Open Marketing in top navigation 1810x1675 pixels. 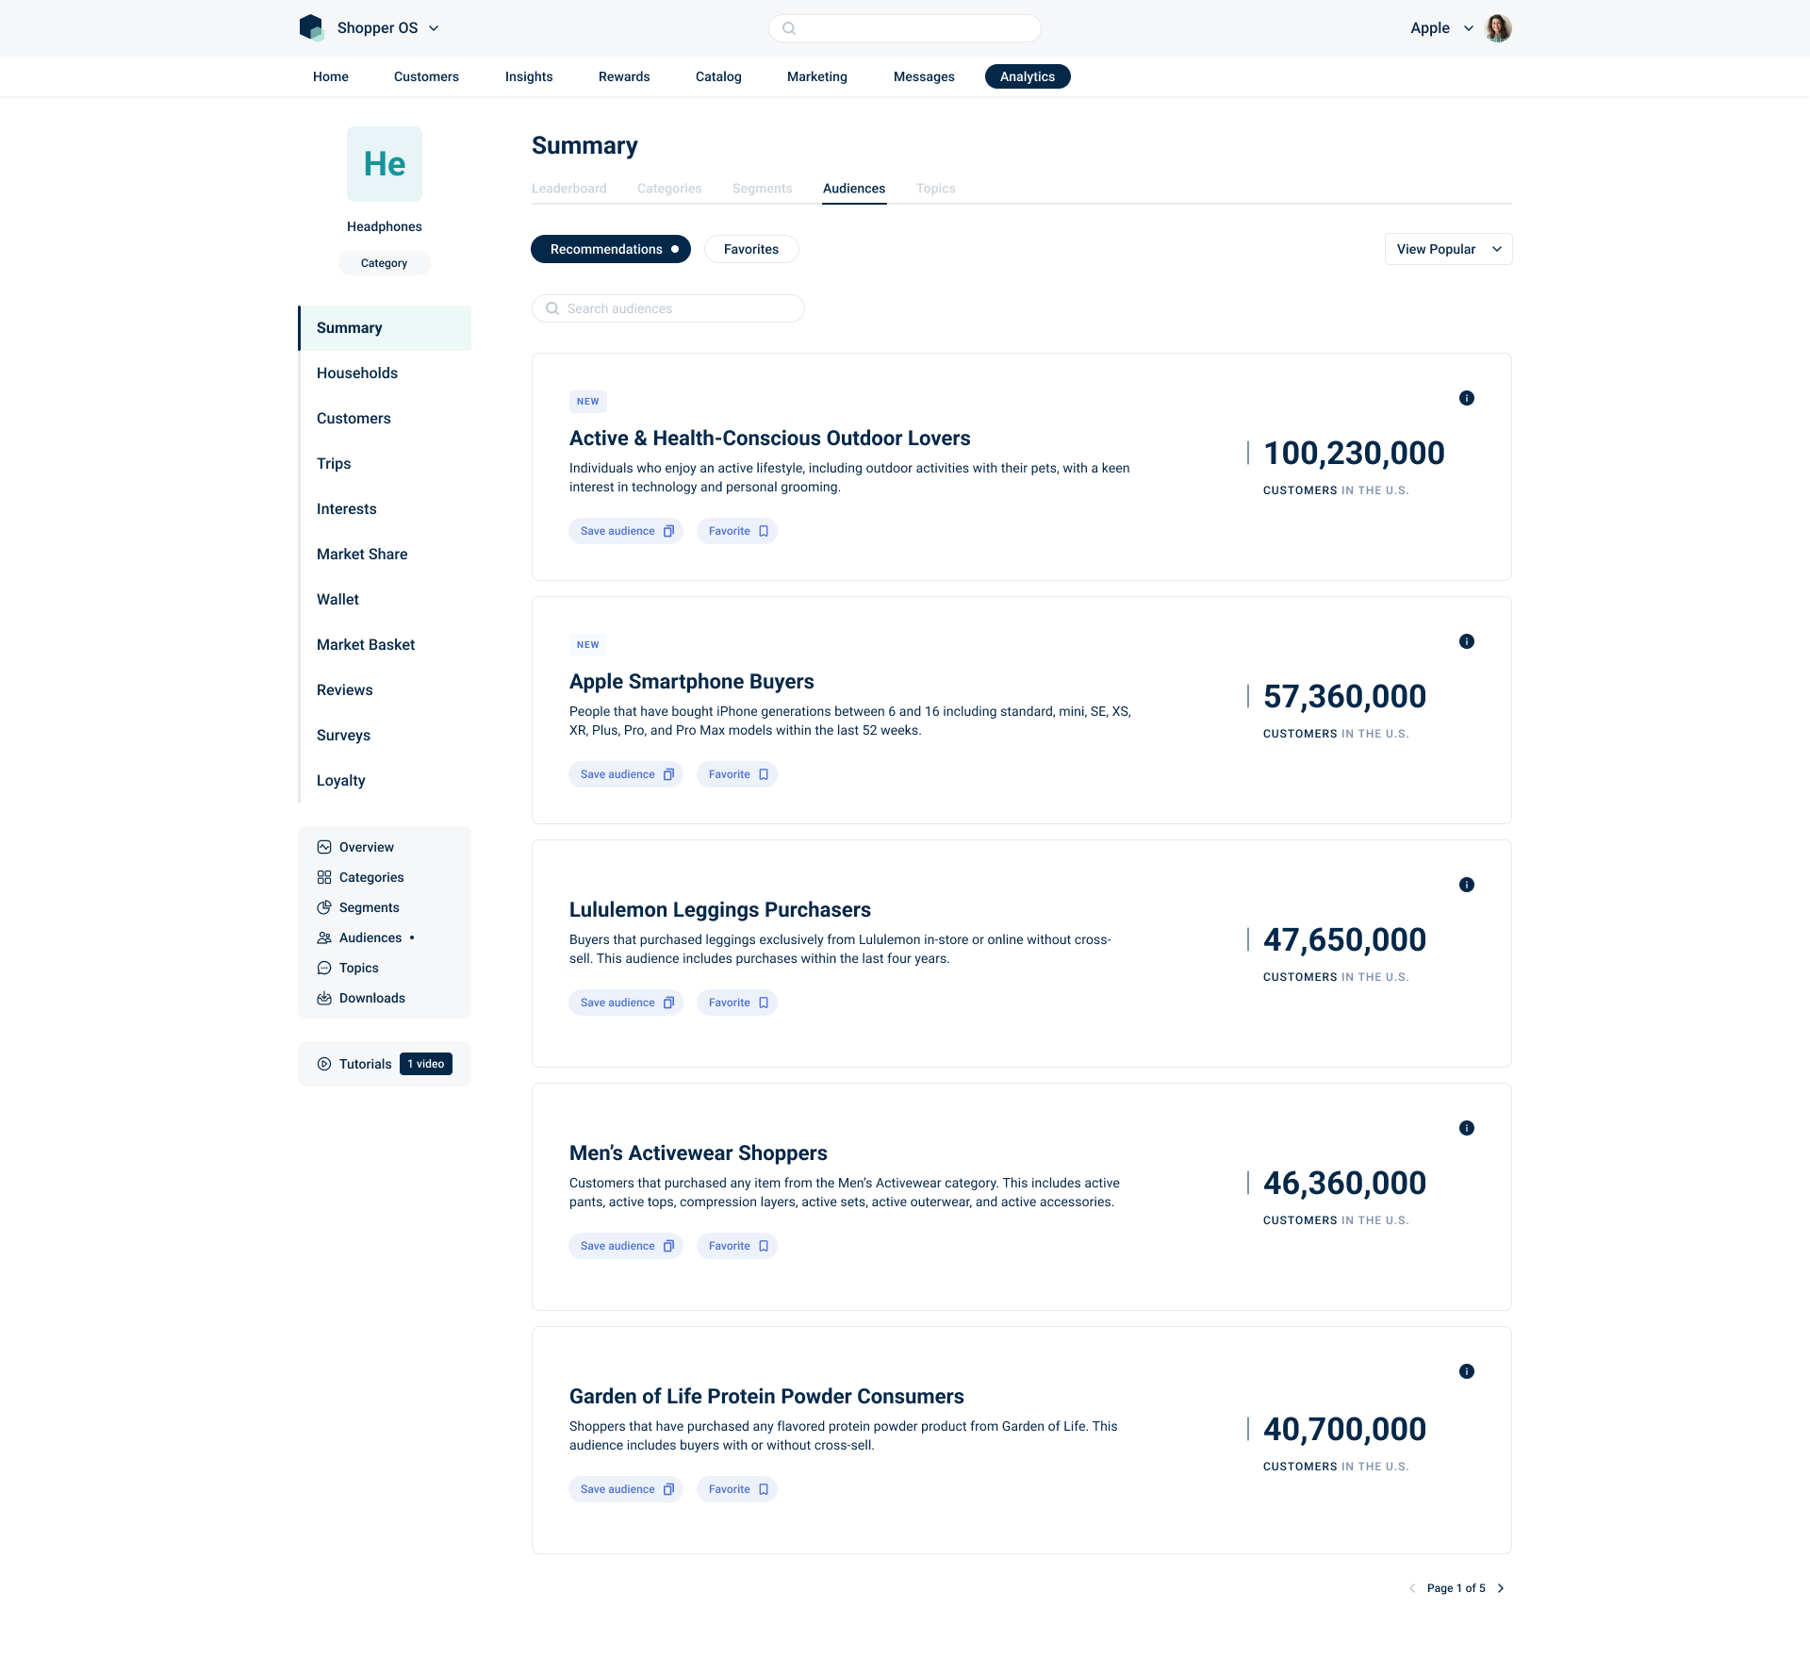817,76
